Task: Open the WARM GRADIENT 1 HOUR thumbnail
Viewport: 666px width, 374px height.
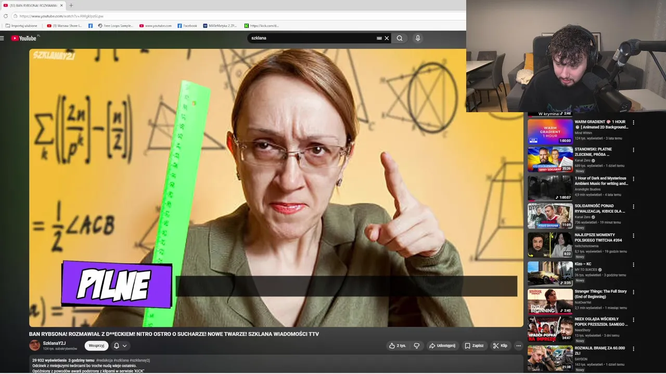Action: [x=550, y=132]
